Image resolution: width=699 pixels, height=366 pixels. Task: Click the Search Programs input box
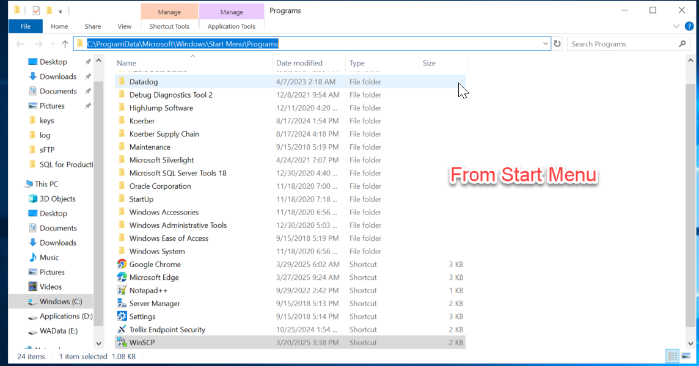click(622, 44)
